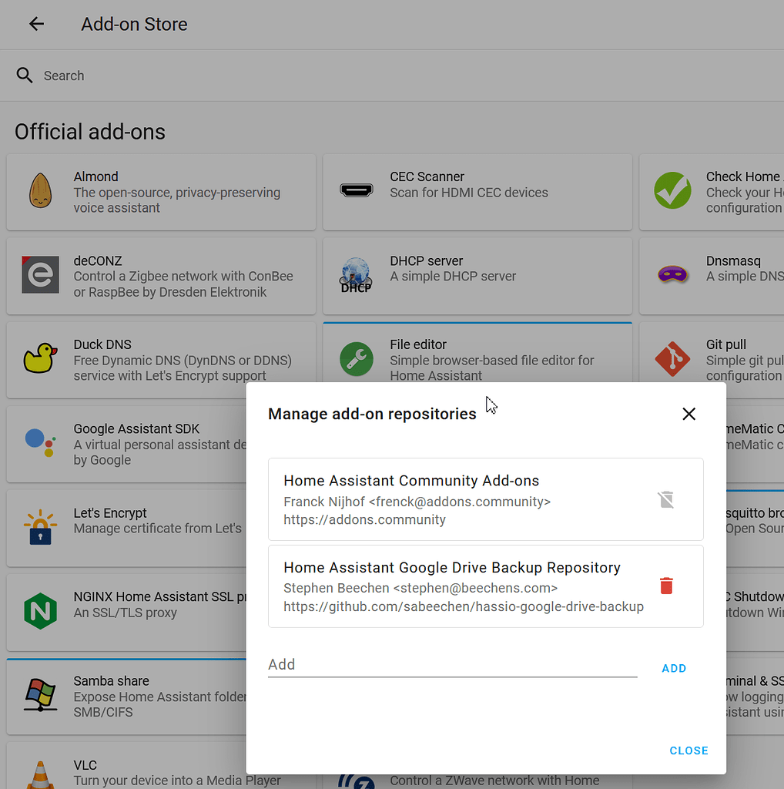
Task: Open the deCONZ card title
Action: (98, 260)
